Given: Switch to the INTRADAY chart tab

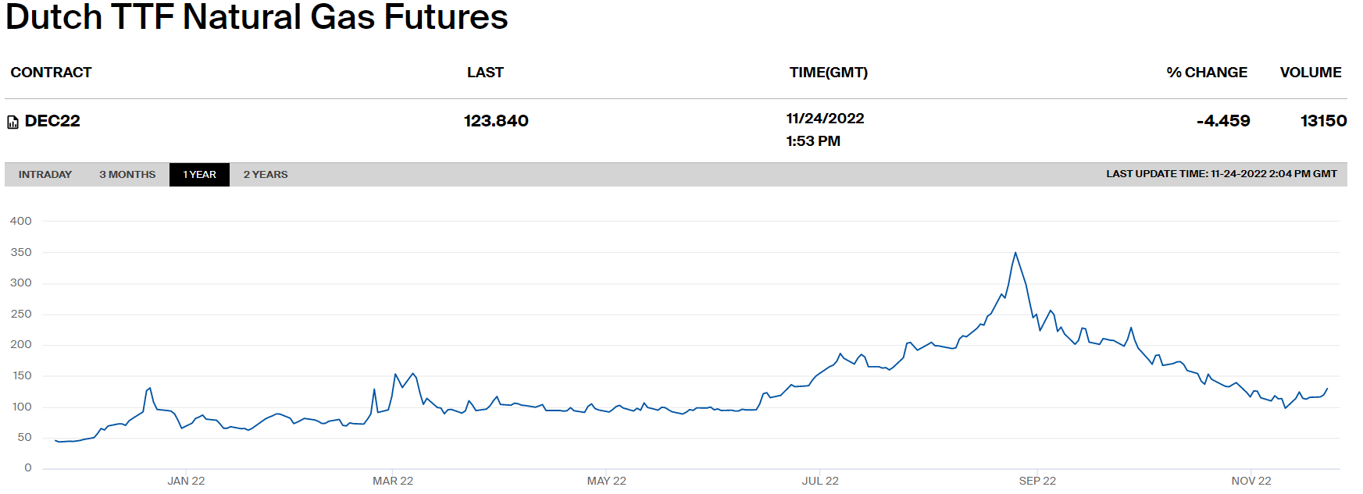Looking at the screenshot, I should point(45,175).
